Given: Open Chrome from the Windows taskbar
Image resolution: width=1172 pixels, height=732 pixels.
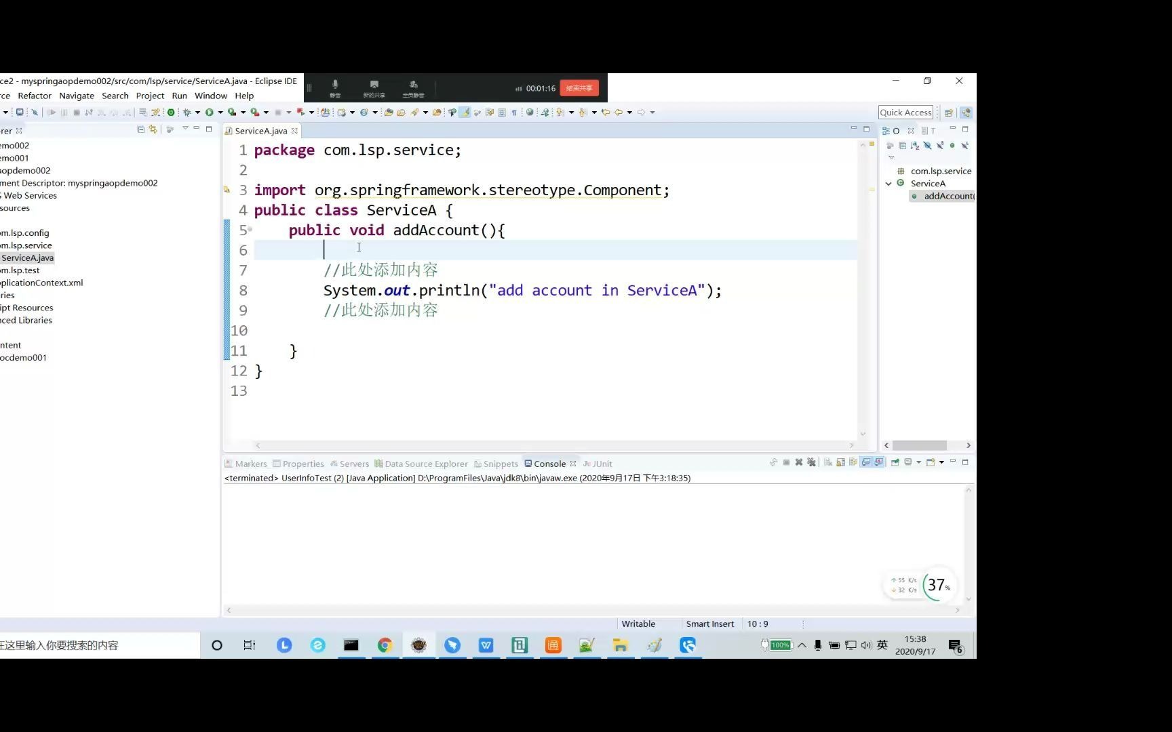Looking at the screenshot, I should click(x=385, y=645).
